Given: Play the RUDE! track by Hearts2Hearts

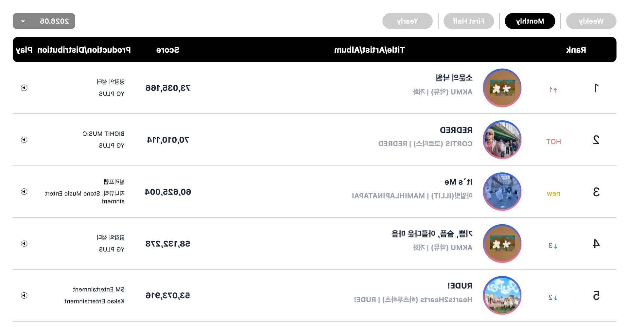Looking at the screenshot, I should [24, 296].
